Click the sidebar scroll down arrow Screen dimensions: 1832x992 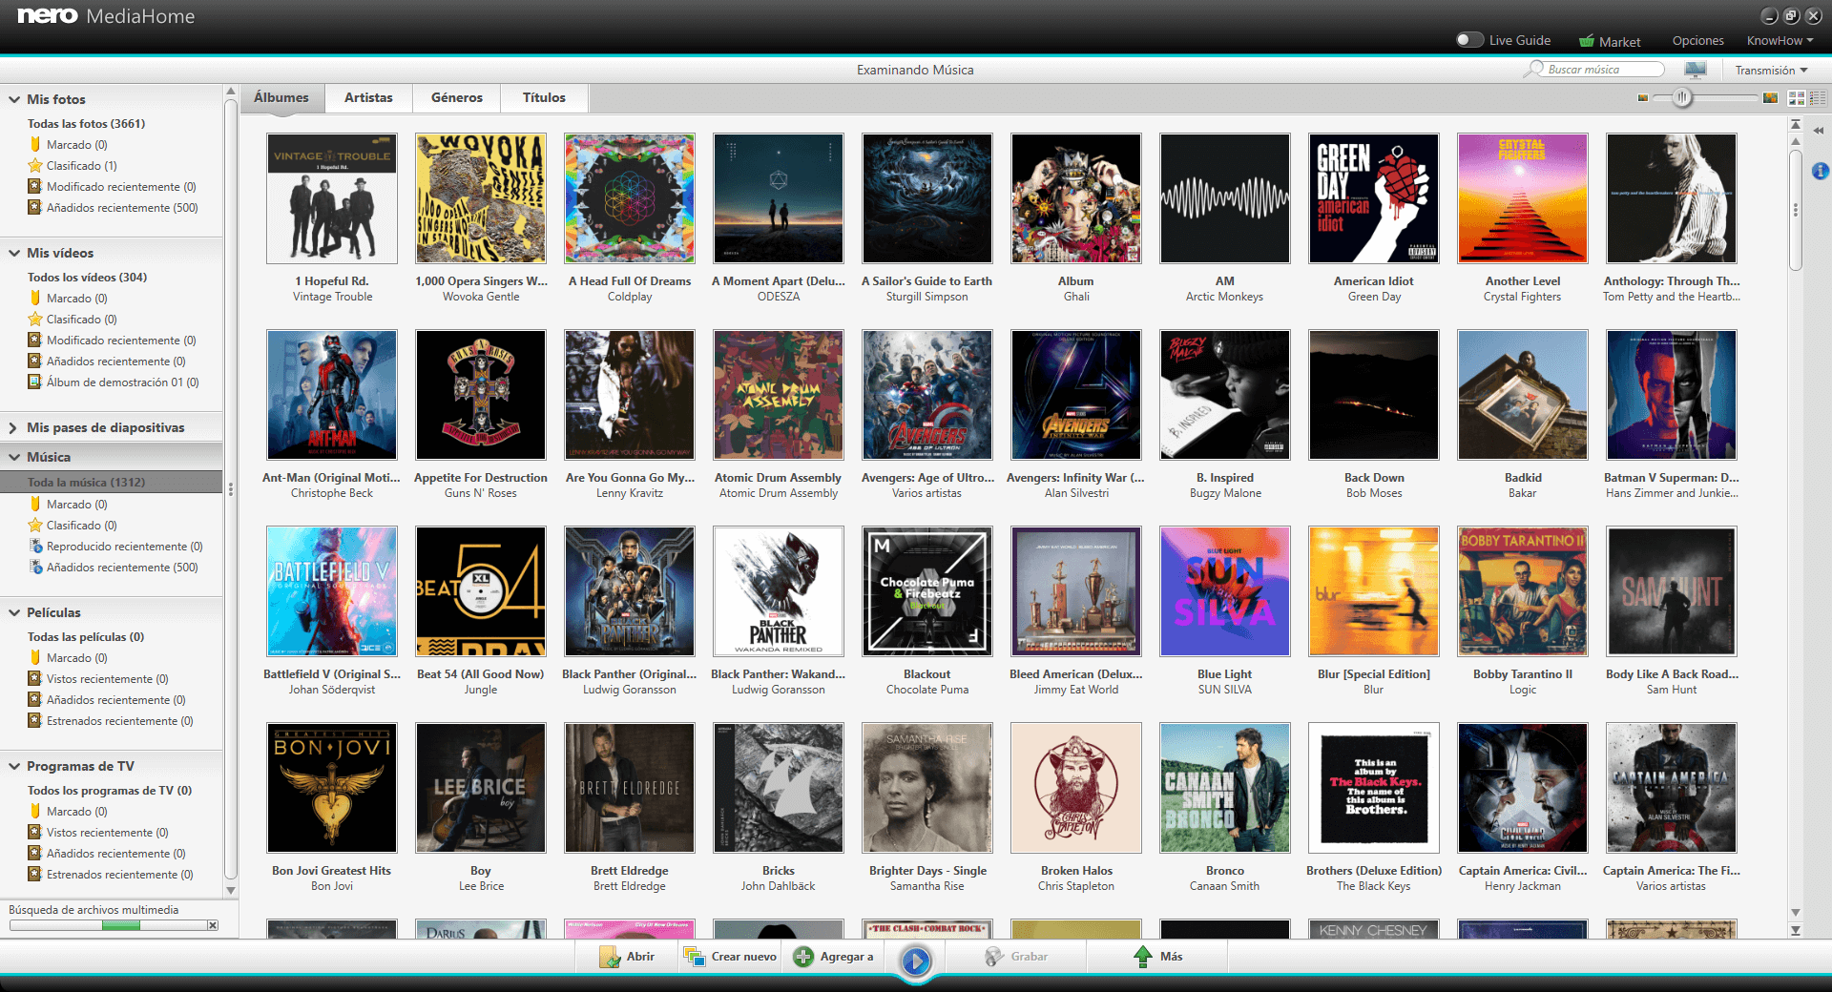(231, 890)
